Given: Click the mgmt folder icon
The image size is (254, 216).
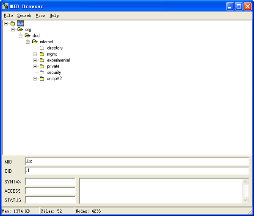Looking at the screenshot, I should (x=42, y=54).
